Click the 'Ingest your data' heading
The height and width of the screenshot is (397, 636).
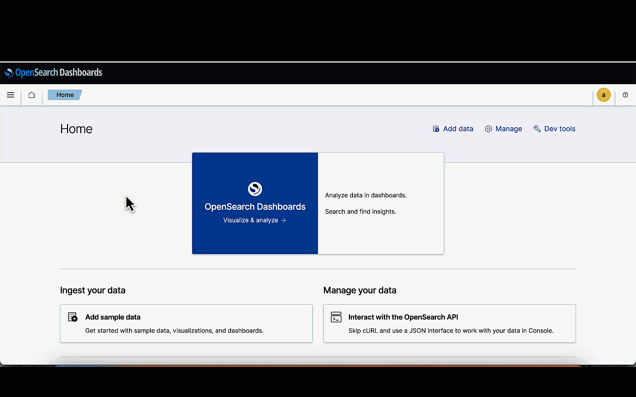tap(93, 290)
